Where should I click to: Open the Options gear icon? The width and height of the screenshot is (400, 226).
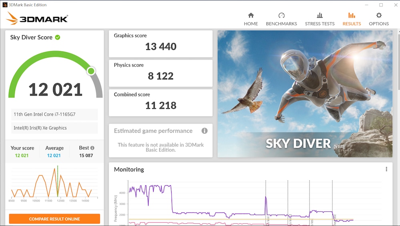[379, 15]
